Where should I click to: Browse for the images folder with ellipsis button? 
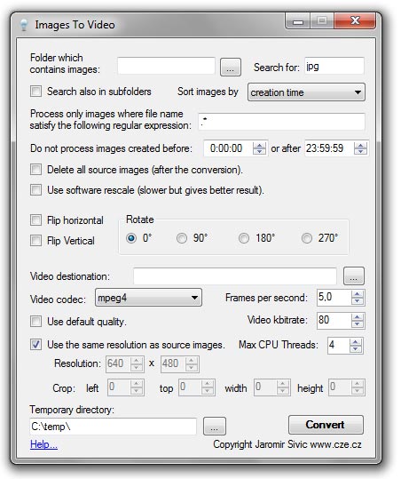(x=231, y=68)
